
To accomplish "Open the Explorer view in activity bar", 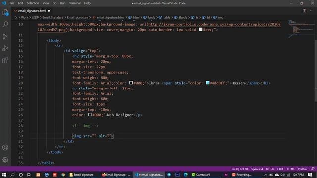I will point(5,12).
